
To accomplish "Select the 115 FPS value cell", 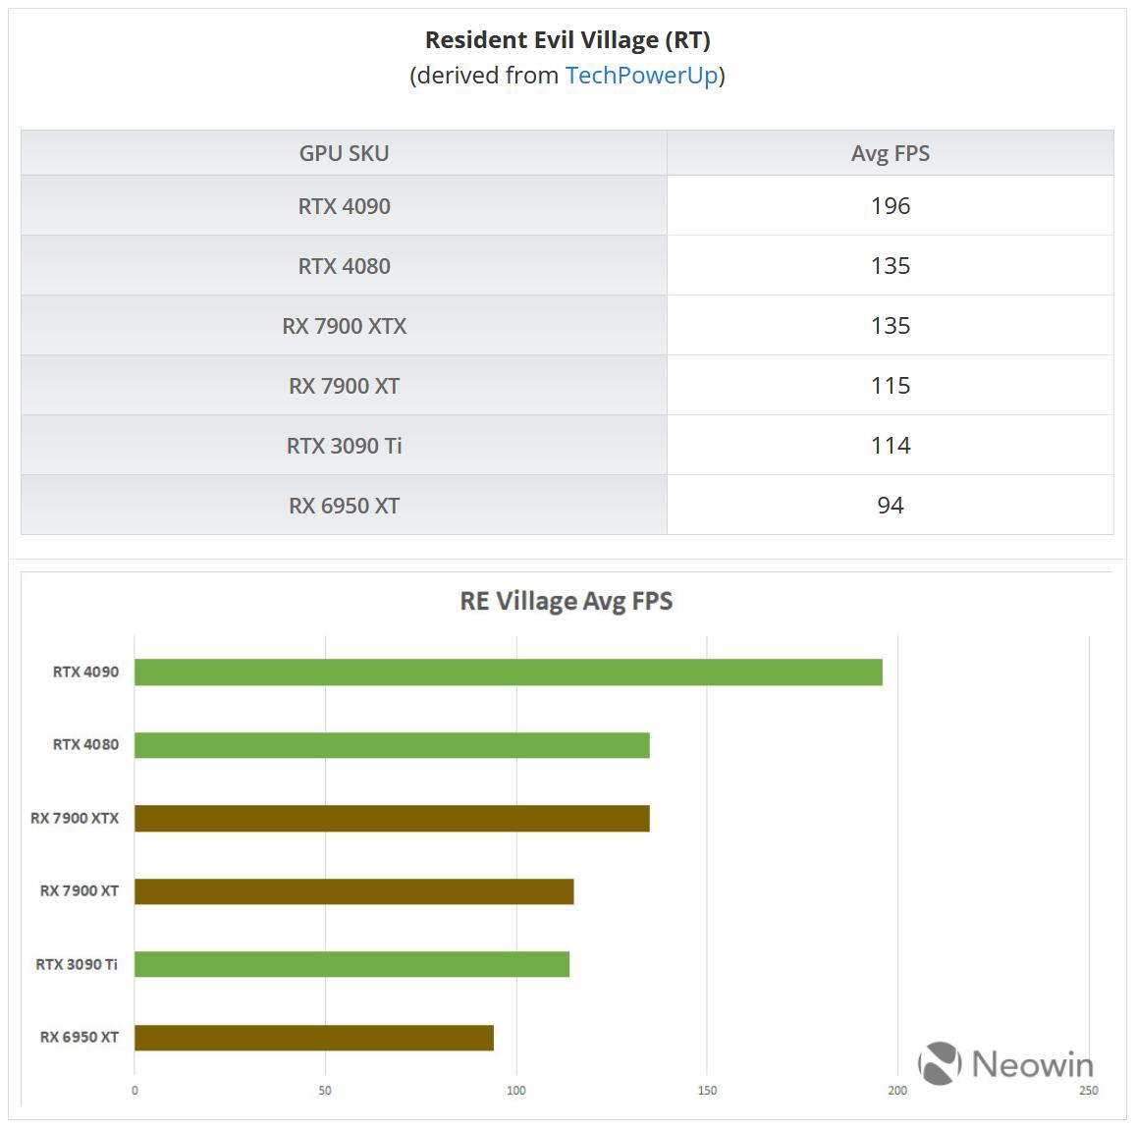I will (891, 386).
